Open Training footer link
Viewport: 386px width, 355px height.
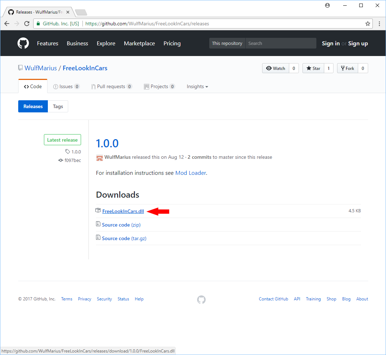coord(313,299)
